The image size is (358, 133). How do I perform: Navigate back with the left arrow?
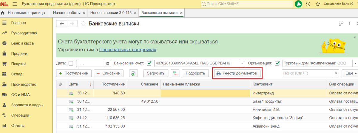click(62, 24)
